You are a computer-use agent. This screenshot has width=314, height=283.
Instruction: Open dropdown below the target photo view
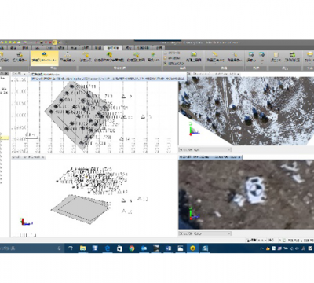coord(205,233)
